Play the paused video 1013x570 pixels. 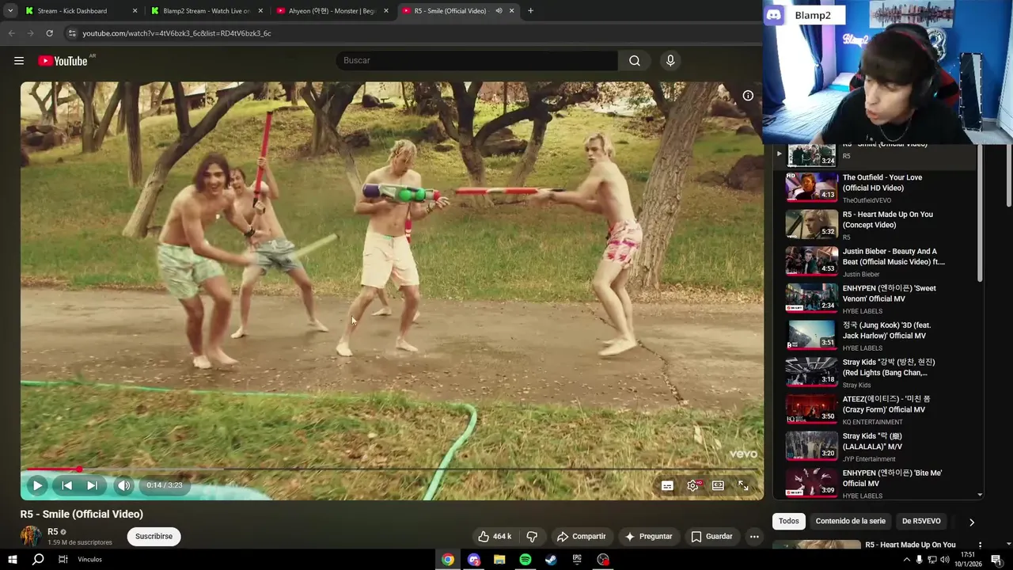click(x=37, y=485)
